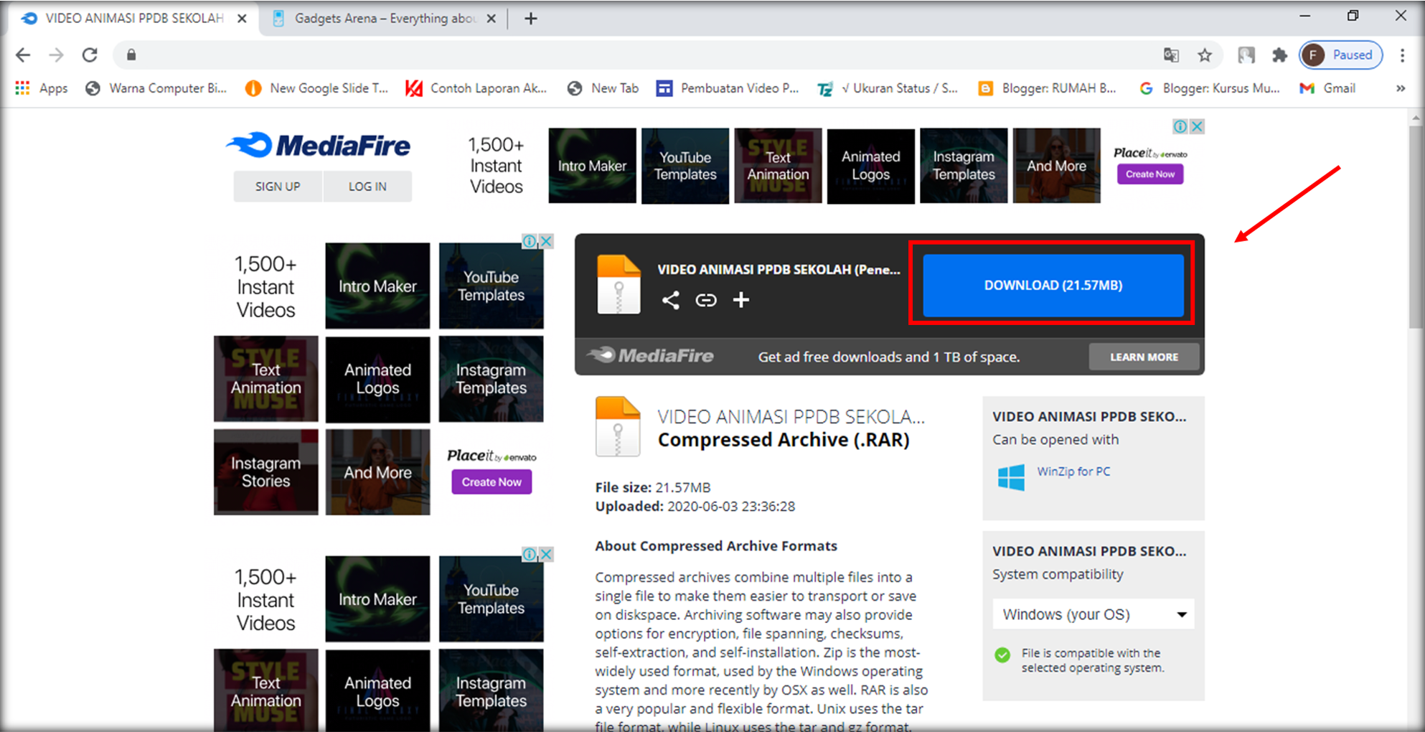Click Animated Logos tile in top banner
Image resolution: width=1425 pixels, height=732 pixels.
[x=870, y=166]
